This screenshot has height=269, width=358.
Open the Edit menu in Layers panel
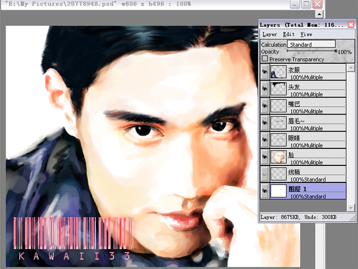289,34
